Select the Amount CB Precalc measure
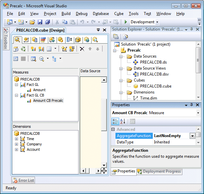The image size is (204, 194). click(48, 100)
